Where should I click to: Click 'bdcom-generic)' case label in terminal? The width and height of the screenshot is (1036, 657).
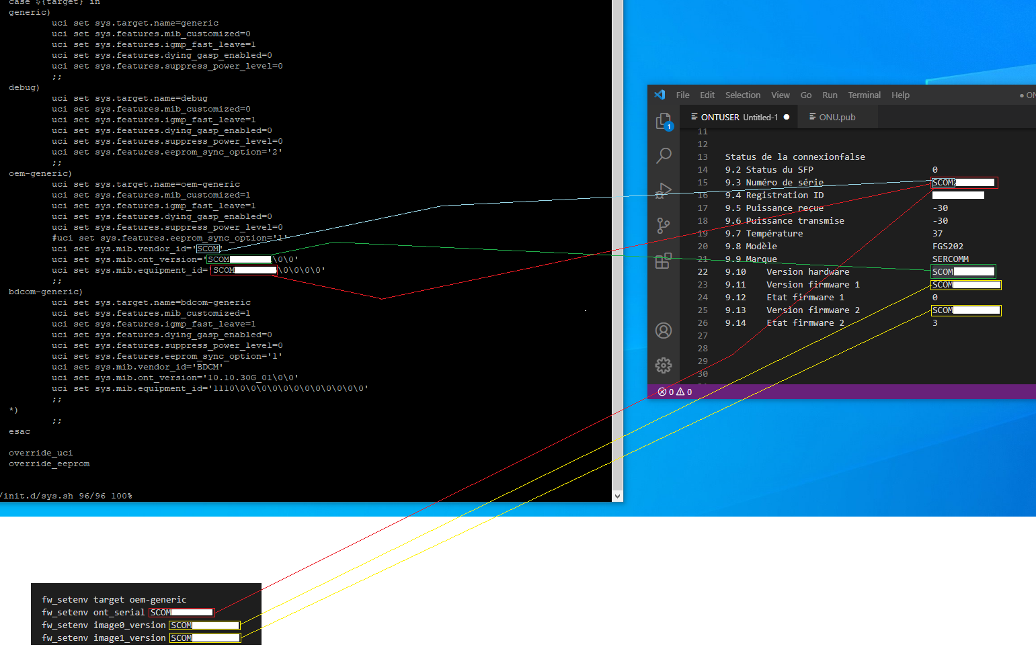46,292
